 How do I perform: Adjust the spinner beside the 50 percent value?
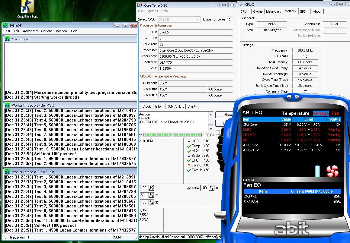(x=151, y=195)
